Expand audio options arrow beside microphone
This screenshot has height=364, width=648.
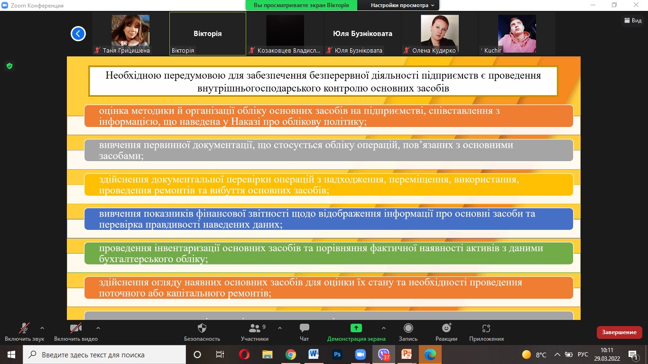click(42, 328)
